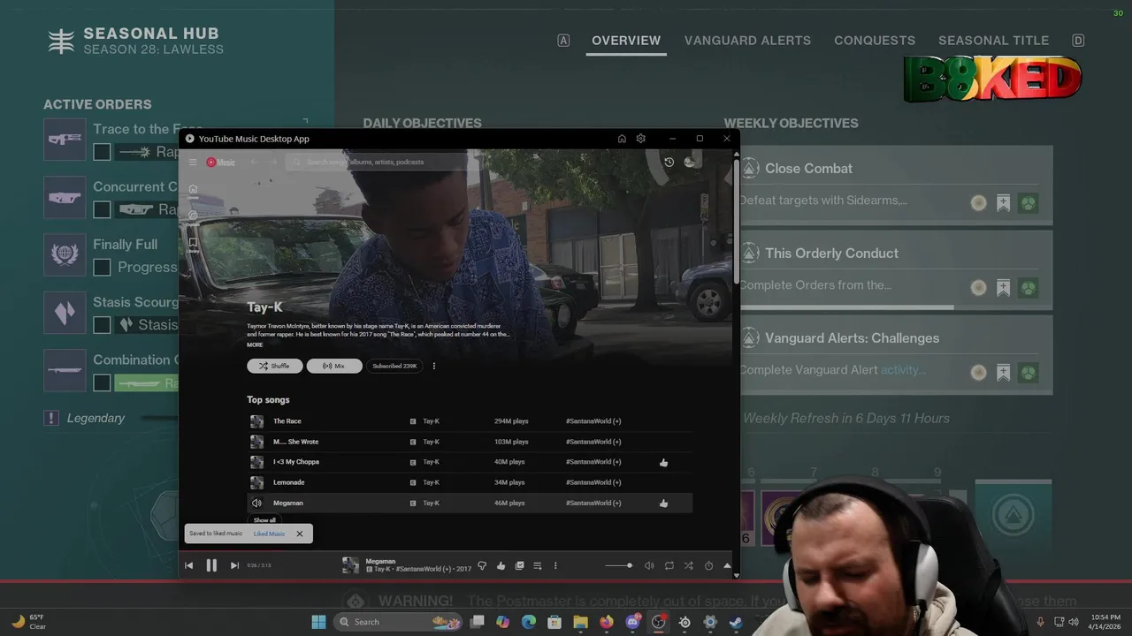This screenshot has height=636, width=1132.
Task: Open Library in the YouTube Music sidebar
Action: pyautogui.click(x=193, y=244)
